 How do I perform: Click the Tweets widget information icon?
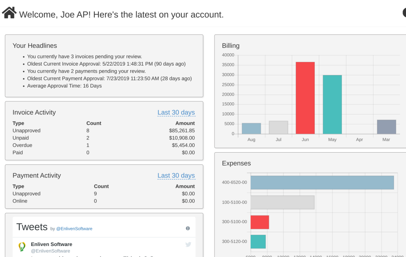188,228
